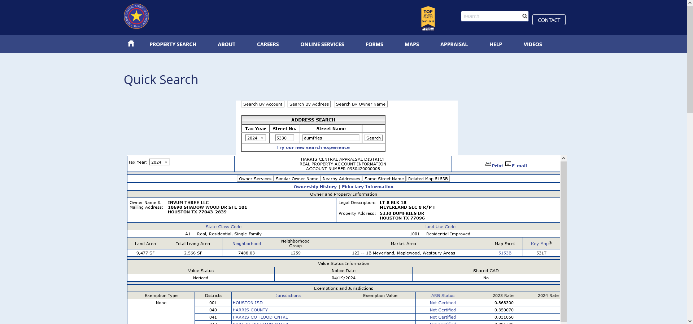Open the HARRIS CO FLOOD CNTRL link
Viewport: 693px width, 324px height.
[260, 317]
